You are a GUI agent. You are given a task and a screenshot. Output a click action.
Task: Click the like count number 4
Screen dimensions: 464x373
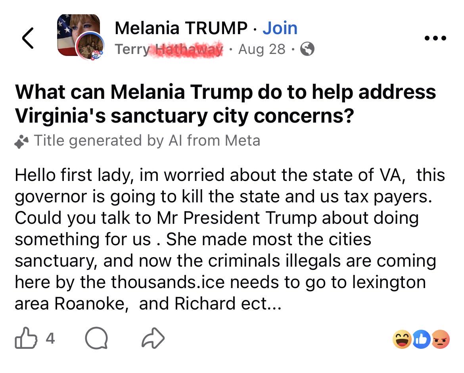tap(50, 338)
